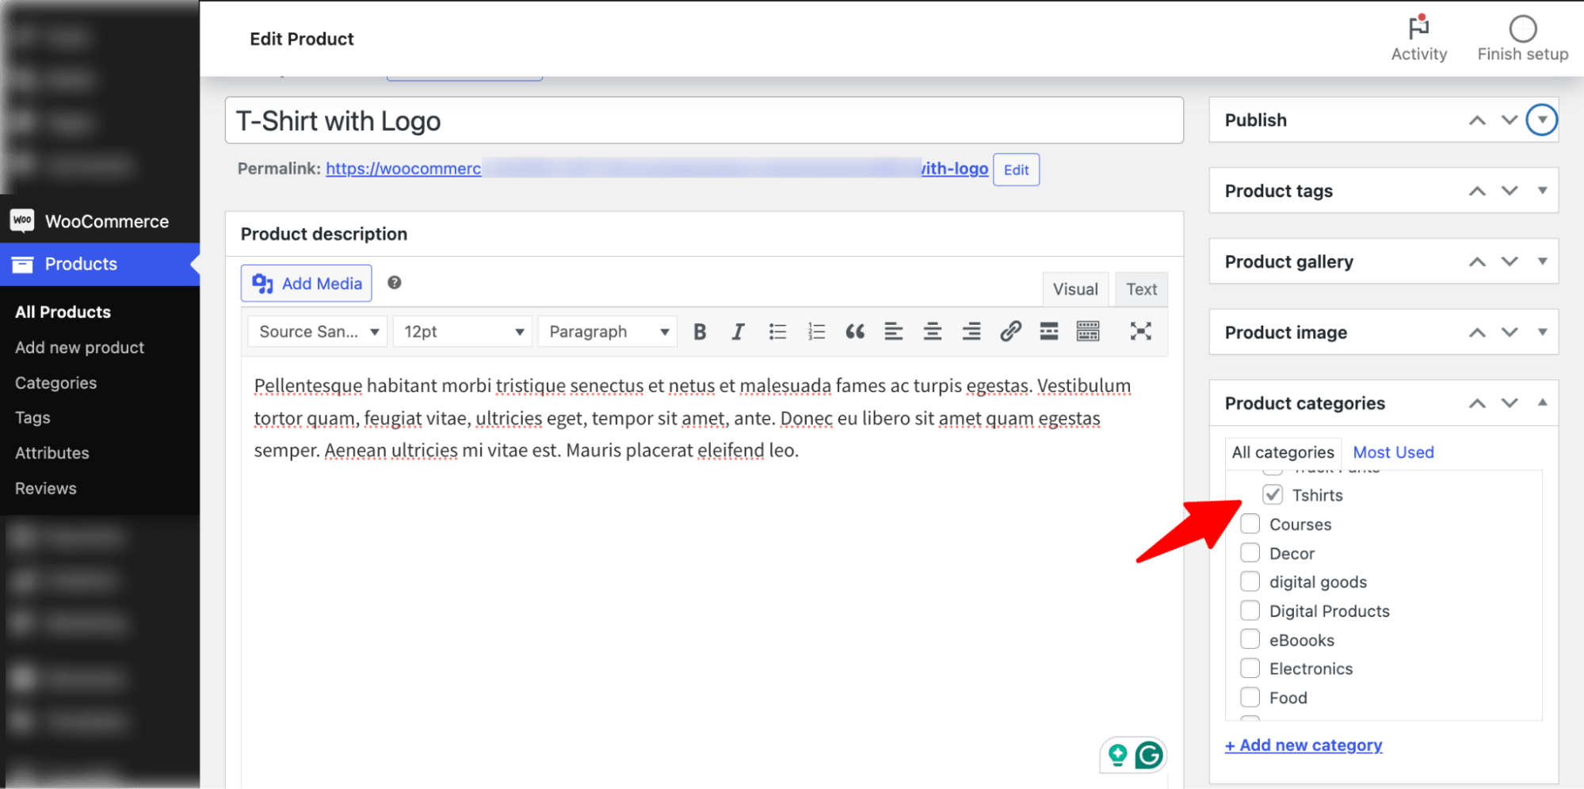1584x789 pixels.
Task: Open the 12pt font size dropdown
Action: [x=462, y=332]
